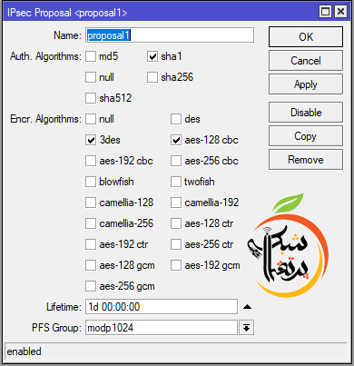Maximize the IPsec Proposal window
The width and height of the screenshot is (354, 366).
(x=325, y=12)
